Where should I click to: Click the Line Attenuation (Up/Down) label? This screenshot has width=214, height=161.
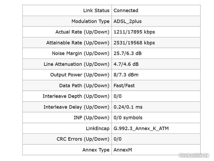point(77,64)
